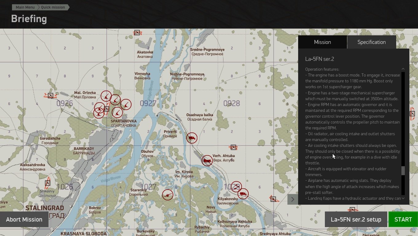
Task: Click the Mal. Orlovka label
Action: coord(85,95)
